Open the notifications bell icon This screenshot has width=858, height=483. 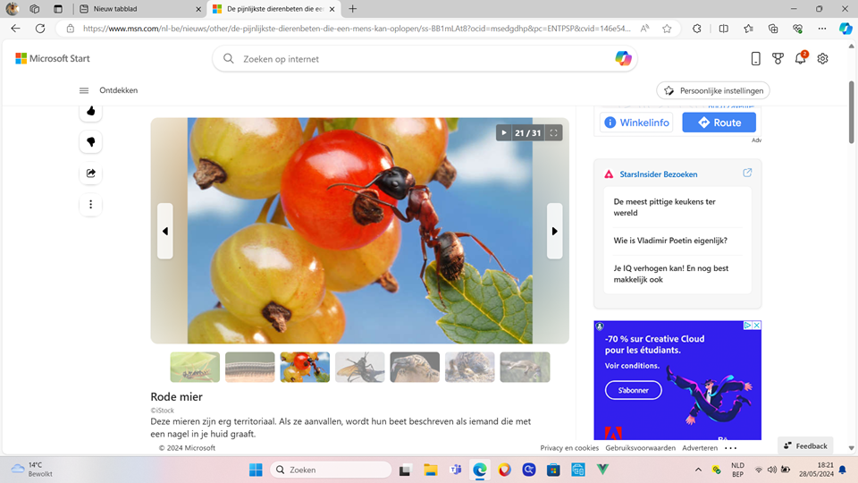[801, 59]
